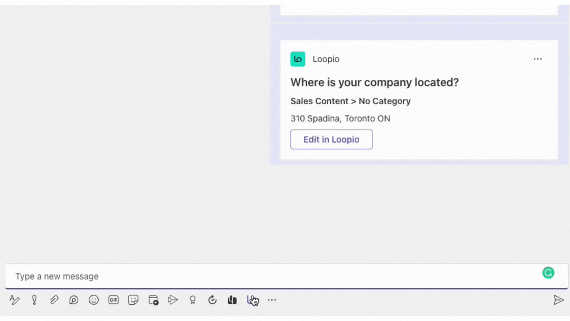Set delivery options with the exclamation icon
570x321 pixels.
tap(34, 300)
